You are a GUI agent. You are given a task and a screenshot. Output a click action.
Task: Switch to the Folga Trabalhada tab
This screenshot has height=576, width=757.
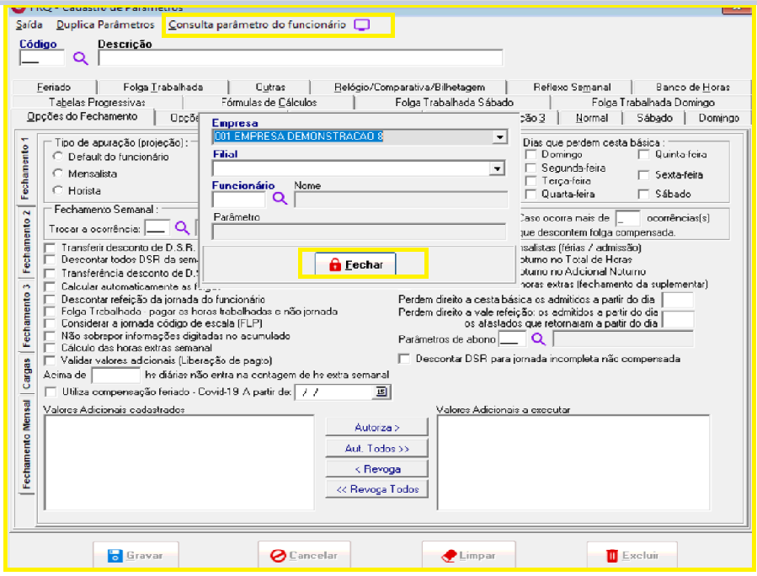click(163, 88)
